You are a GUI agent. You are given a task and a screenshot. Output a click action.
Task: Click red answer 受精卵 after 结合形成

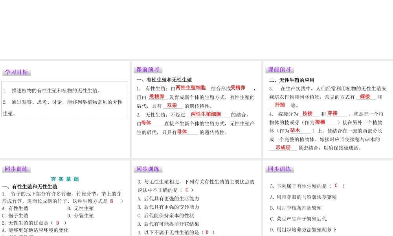tap(238, 88)
